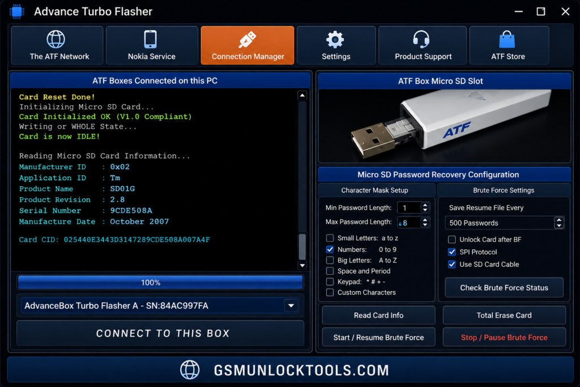Open the ATF Store tab
The image size is (580, 387).
click(509, 45)
